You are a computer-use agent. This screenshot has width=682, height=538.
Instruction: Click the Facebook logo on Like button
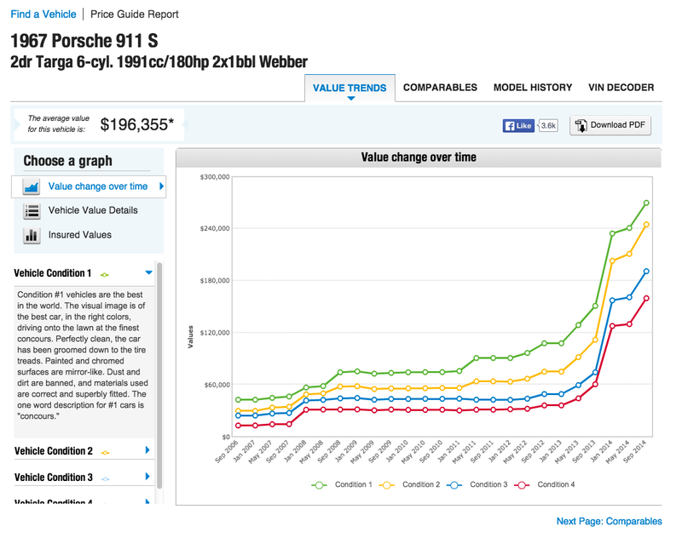(509, 126)
